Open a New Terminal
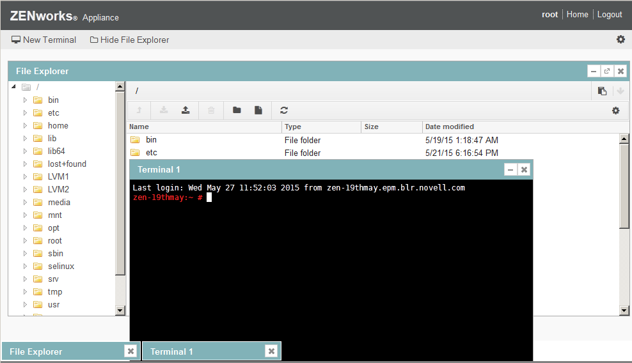This screenshot has height=363, width=632. (43, 40)
